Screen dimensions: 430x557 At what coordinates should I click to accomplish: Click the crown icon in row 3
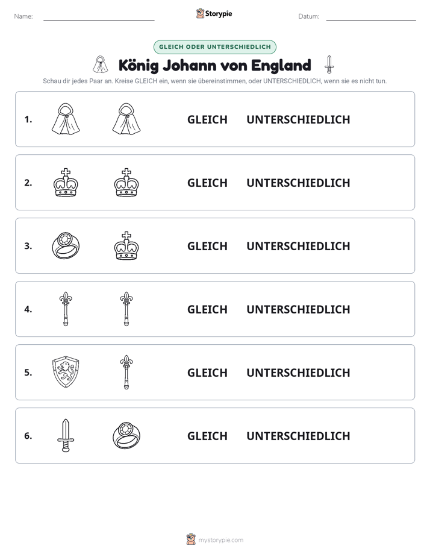click(x=126, y=246)
